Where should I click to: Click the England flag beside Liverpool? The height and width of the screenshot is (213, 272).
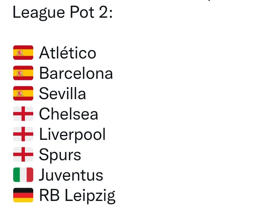click(x=23, y=134)
